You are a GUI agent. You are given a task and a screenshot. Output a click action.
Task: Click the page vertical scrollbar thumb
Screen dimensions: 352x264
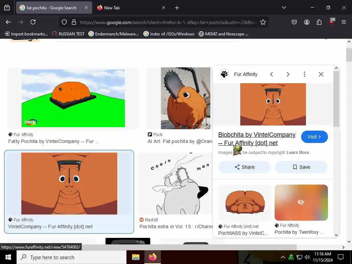point(349,55)
